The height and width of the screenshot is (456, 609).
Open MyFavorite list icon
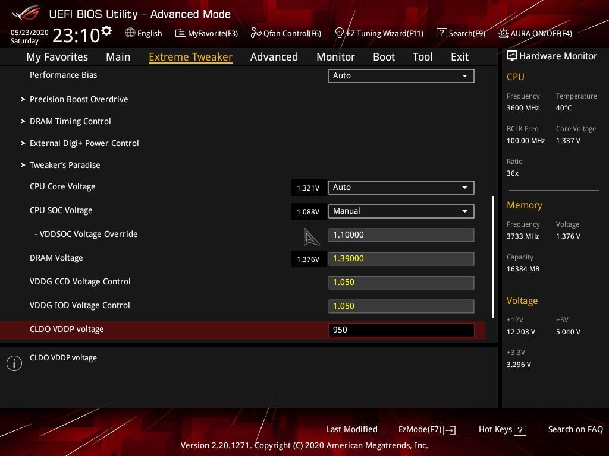(180, 33)
